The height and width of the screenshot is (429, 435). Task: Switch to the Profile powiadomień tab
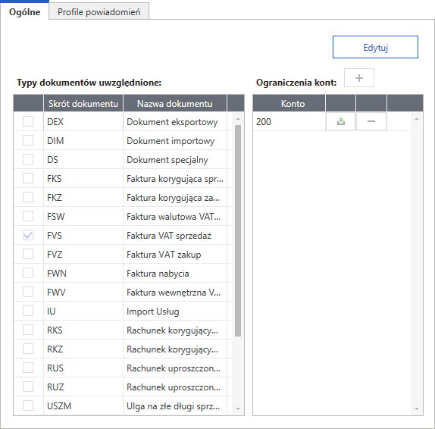(x=99, y=11)
